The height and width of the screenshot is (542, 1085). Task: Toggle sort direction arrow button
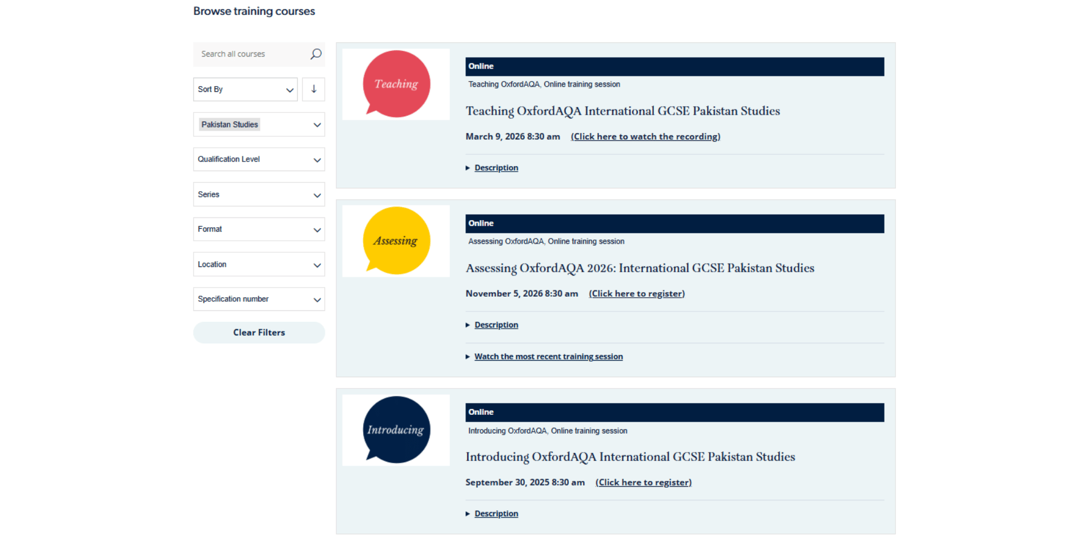point(314,90)
